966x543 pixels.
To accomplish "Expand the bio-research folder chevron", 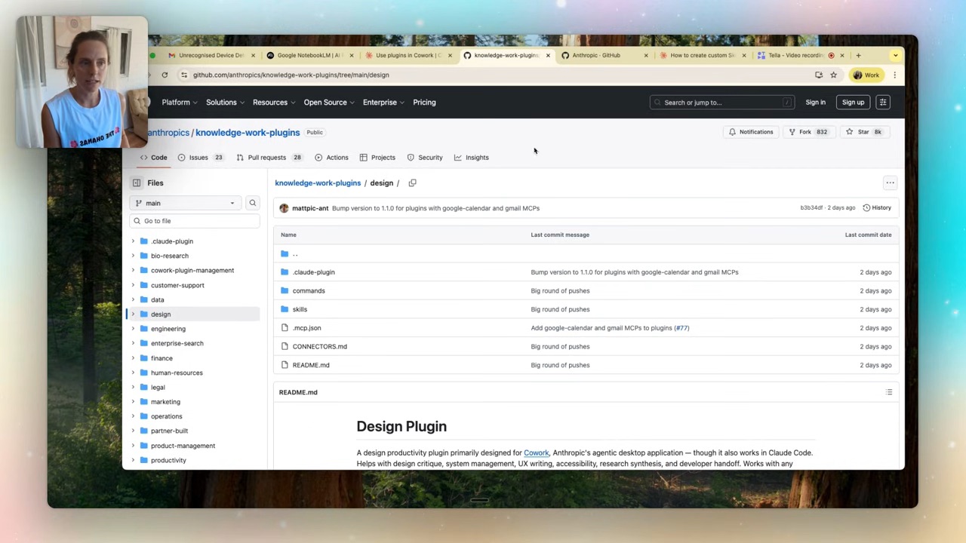I will click(x=134, y=256).
